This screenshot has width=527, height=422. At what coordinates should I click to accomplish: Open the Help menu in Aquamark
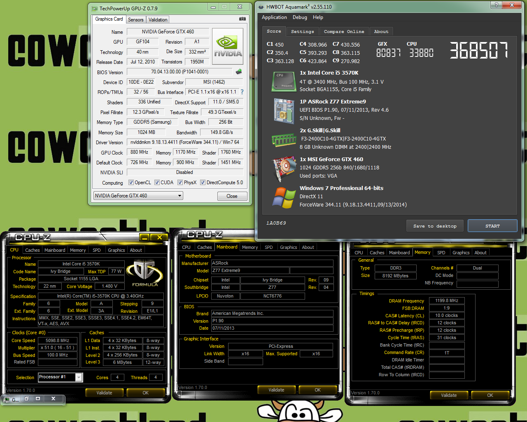pyautogui.click(x=318, y=17)
